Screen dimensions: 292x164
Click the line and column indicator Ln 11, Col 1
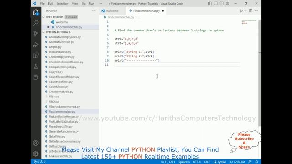pyautogui.click(x=168, y=162)
